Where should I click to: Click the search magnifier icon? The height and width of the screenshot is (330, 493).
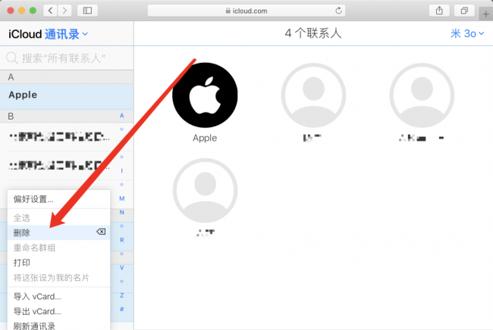(12, 58)
